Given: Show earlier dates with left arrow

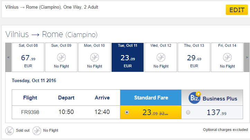Looking at the screenshot, I should click(x=8, y=57).
